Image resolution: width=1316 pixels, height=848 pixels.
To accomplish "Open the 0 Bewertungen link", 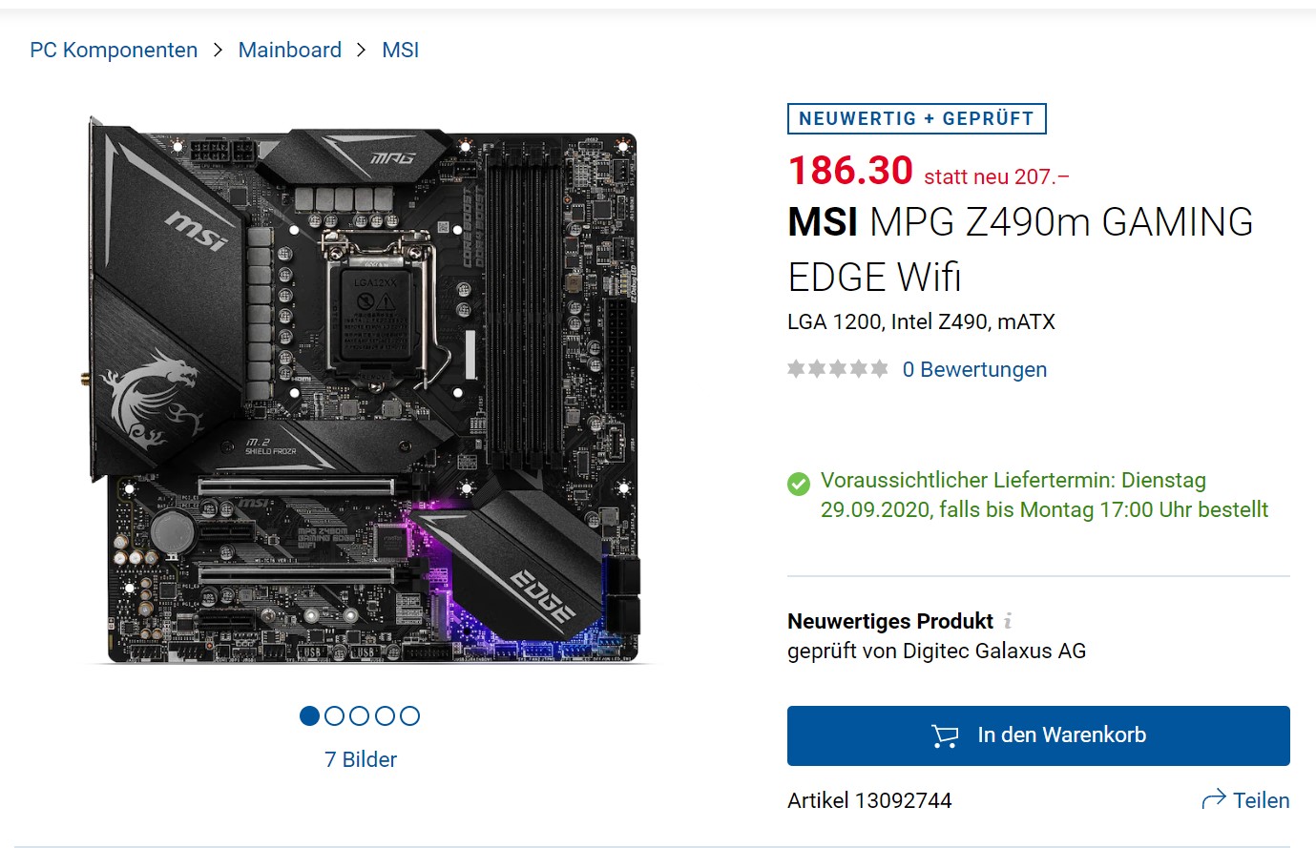I will 974,369.
